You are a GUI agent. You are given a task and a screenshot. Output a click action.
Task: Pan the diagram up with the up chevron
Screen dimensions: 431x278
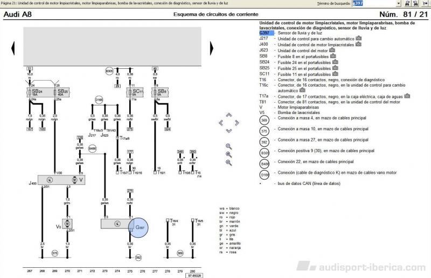point(229,115)
